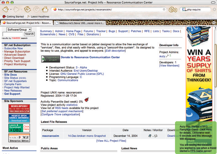Image resolution: width=217 pixels, height=154 pixels.
Task: Switch to the Melbourne's Nova 100 tab
Action: coord(79,23)
